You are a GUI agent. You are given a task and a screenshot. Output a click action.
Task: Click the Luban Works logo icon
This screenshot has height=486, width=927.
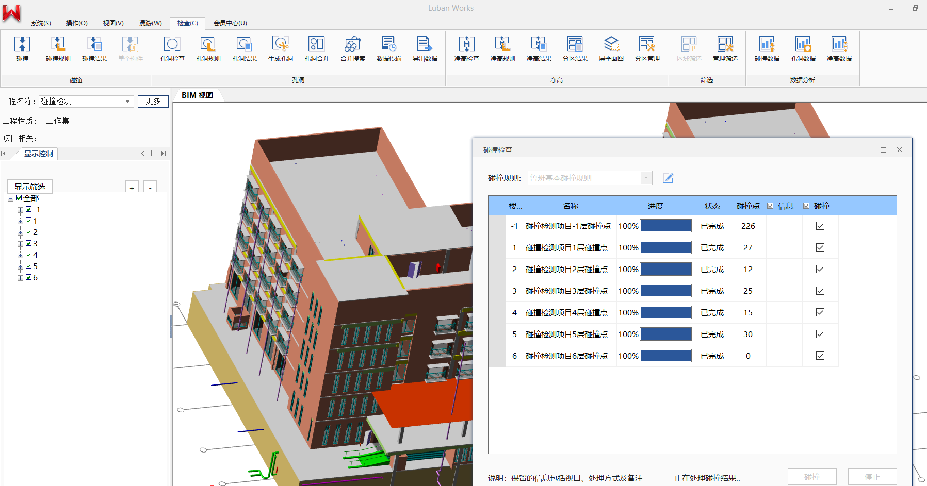tap(11, 13)
